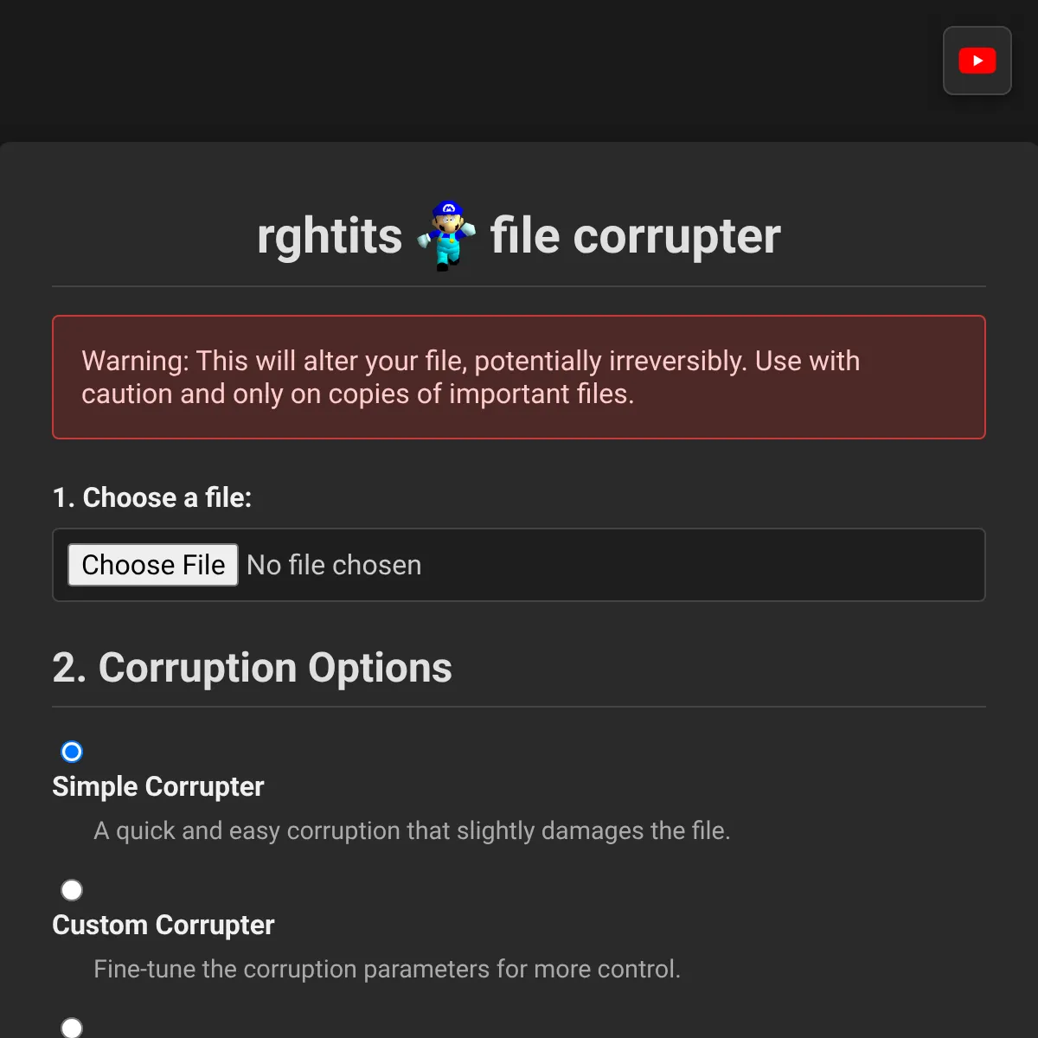Click the Custom Corrupter description text

[x=387, y=969]
